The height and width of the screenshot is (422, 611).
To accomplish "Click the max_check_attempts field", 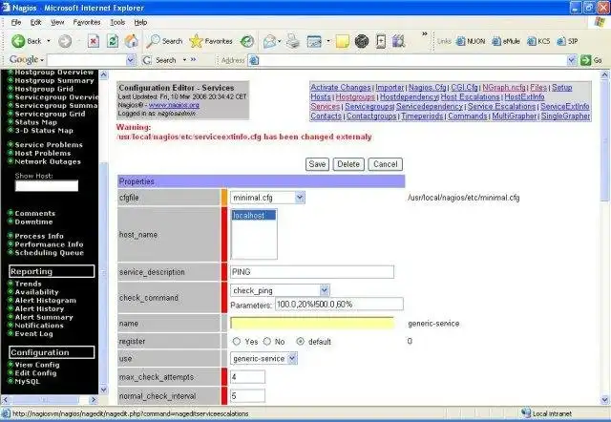I will (x=247, y=377).
